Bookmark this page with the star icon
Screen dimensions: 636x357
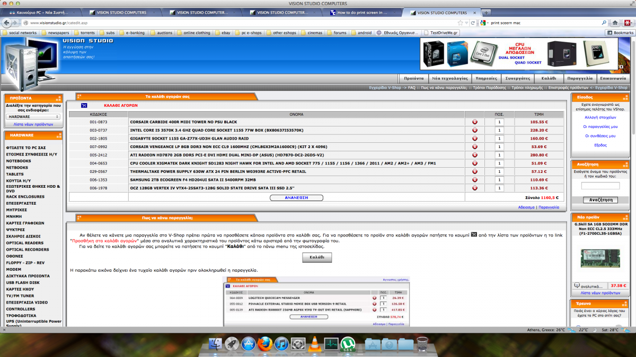[x=461, y=23]
